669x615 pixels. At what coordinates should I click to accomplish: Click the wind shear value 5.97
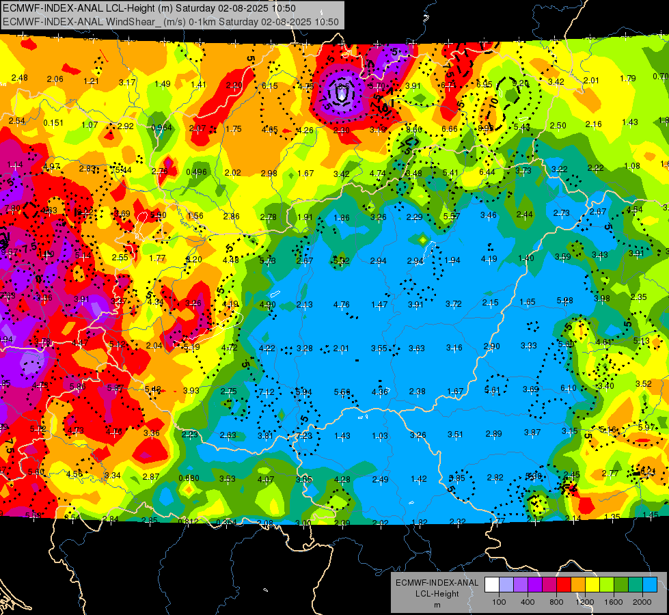pyautogui.click(x=646, y=427)
